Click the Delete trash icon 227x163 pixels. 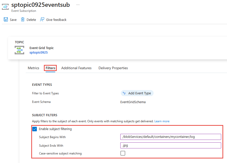click(23, 20)
